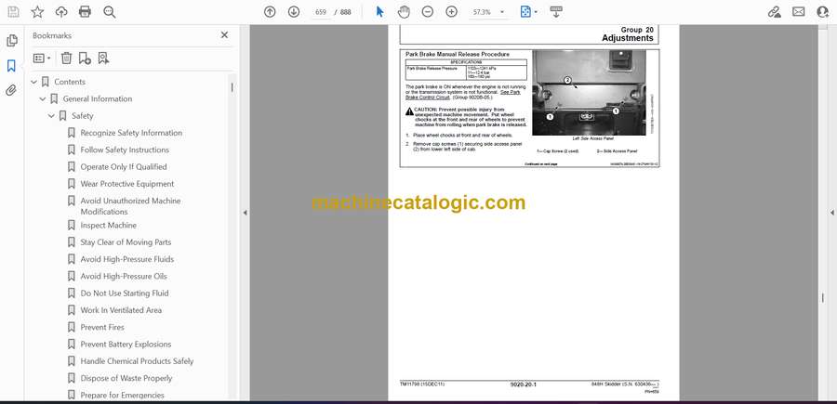The height and width of the screenshot is (404, 837).
Task: Click the Bookmarks panel title
Action: [x=52, y=35]
